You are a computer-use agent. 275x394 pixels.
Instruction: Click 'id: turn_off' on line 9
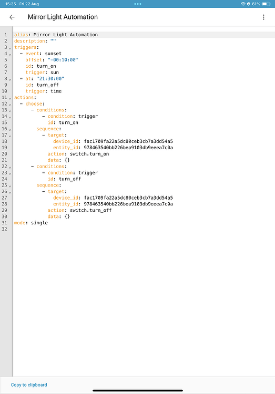pos(42,85)
